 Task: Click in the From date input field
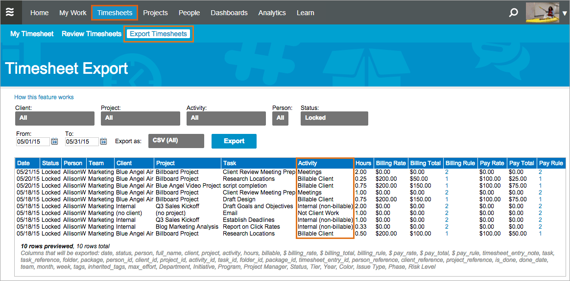pos(33,142)
